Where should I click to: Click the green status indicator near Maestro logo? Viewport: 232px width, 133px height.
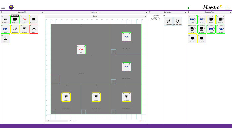tap(188, 8)
